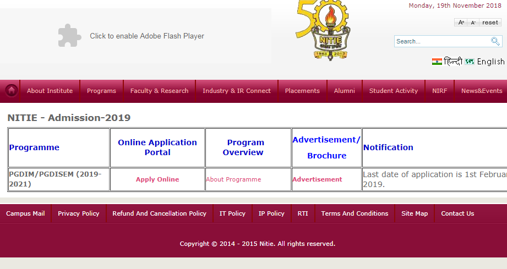507x269 pixels.
Task: Open the Placements menu
Action: (302, 91)
